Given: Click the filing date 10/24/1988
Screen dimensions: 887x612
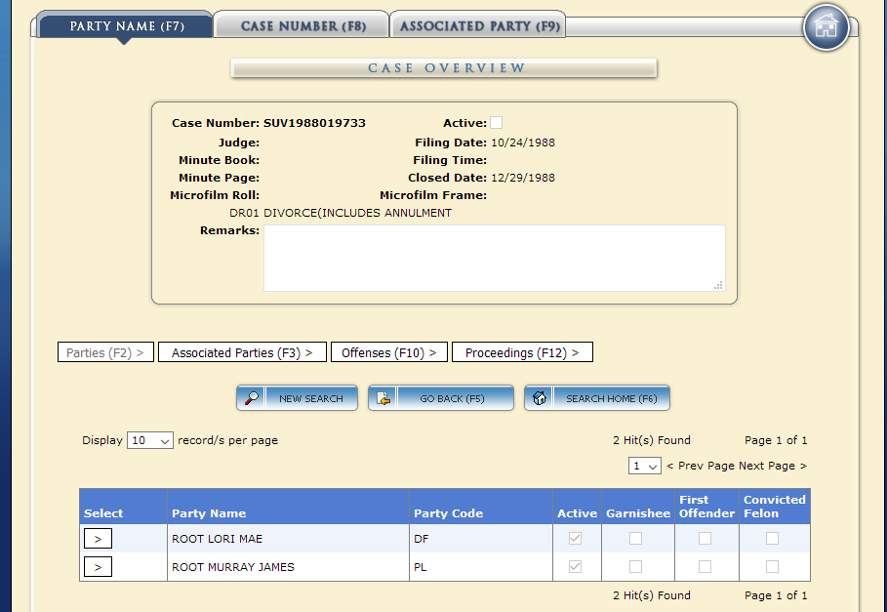Looking at the screenshot, I should [523, 143].
